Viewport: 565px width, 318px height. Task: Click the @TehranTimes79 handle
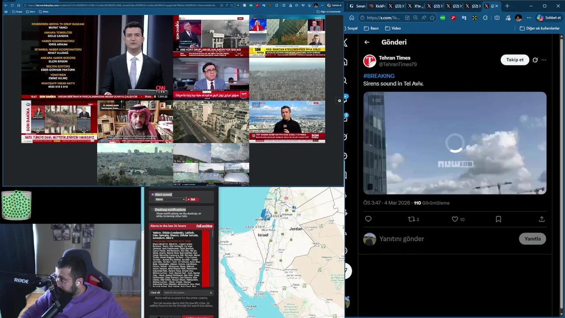click(x=397, y=64)
